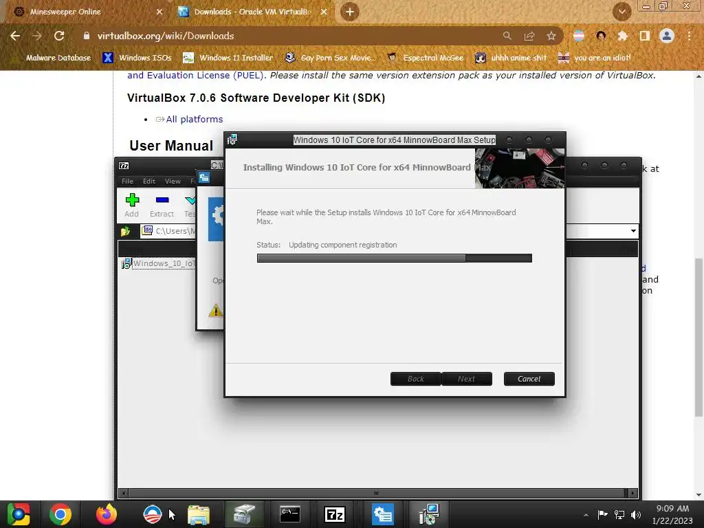Click the volume speaker tray icon

click(x=636, y=514)
